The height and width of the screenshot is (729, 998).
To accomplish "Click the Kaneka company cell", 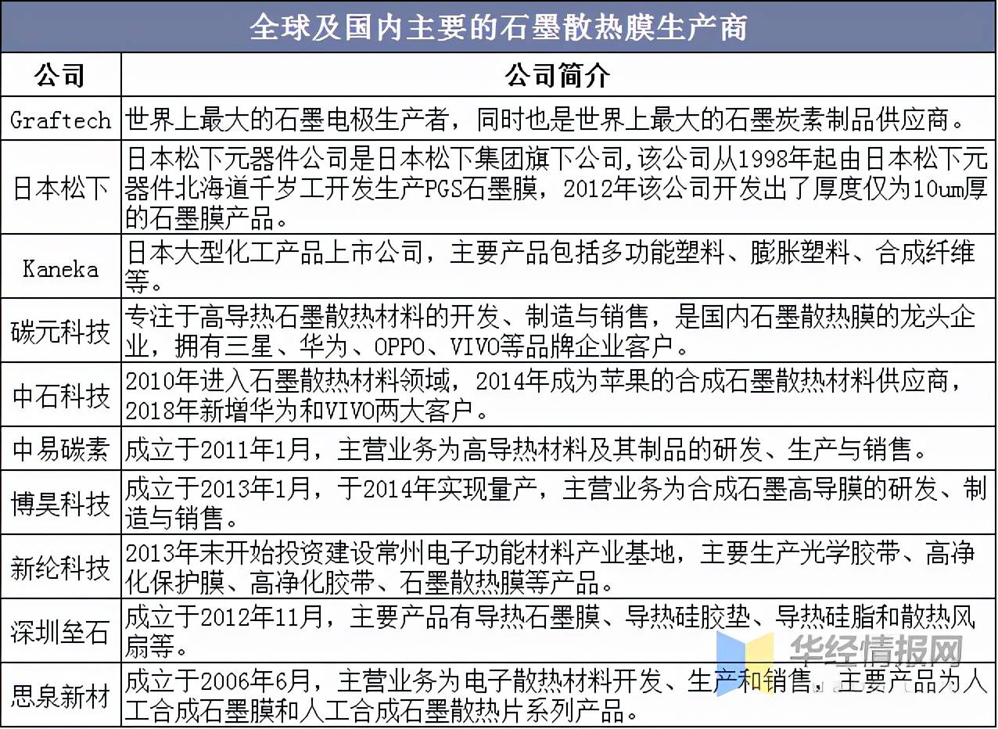I will [x=60, y=266].
